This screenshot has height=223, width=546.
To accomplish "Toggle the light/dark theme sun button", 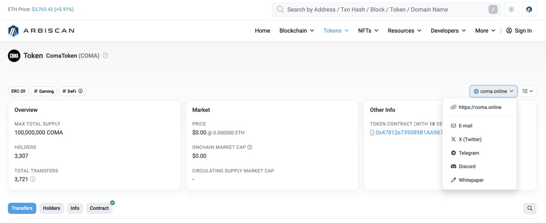I will point(511,10).
